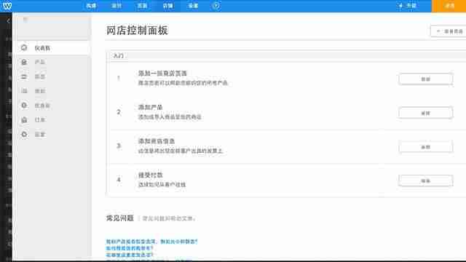Screen dimensions: 466x262
Task: Click the 订单 orders icon in the sidebar
Action: (24, 119)
